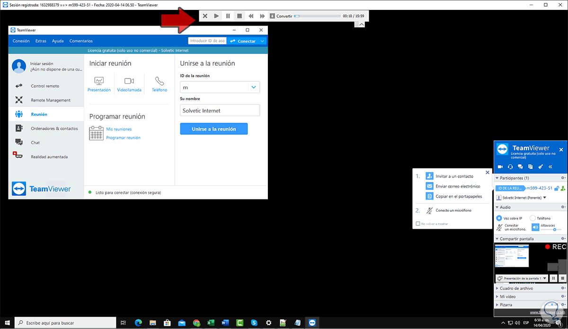Collapse the Compartir pantalla section

click(x=497, y=239)
